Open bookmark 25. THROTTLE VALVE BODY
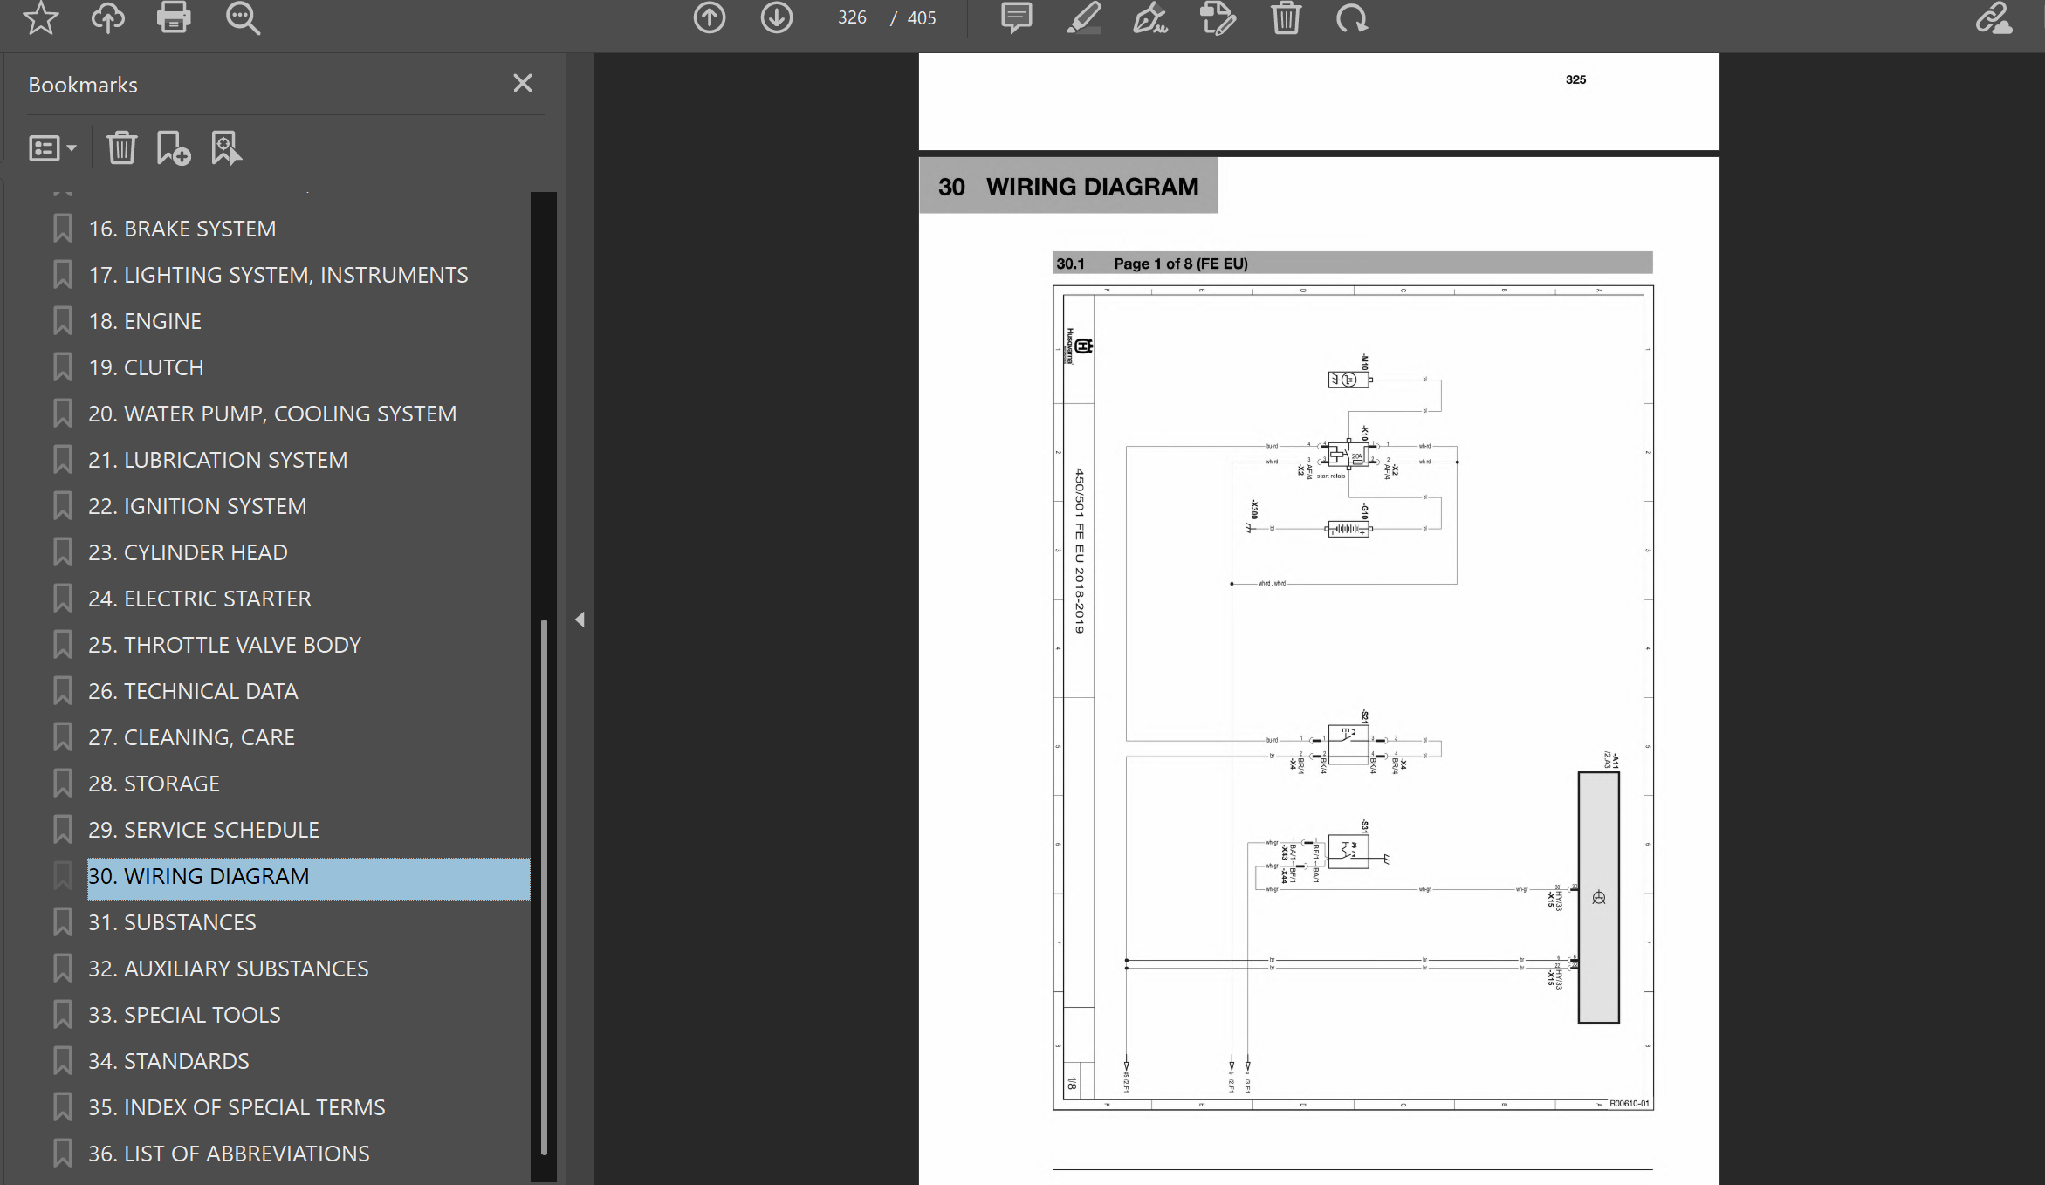Screen dimensions: 2045x1185 pyautogui.click(x=224, y=645)
